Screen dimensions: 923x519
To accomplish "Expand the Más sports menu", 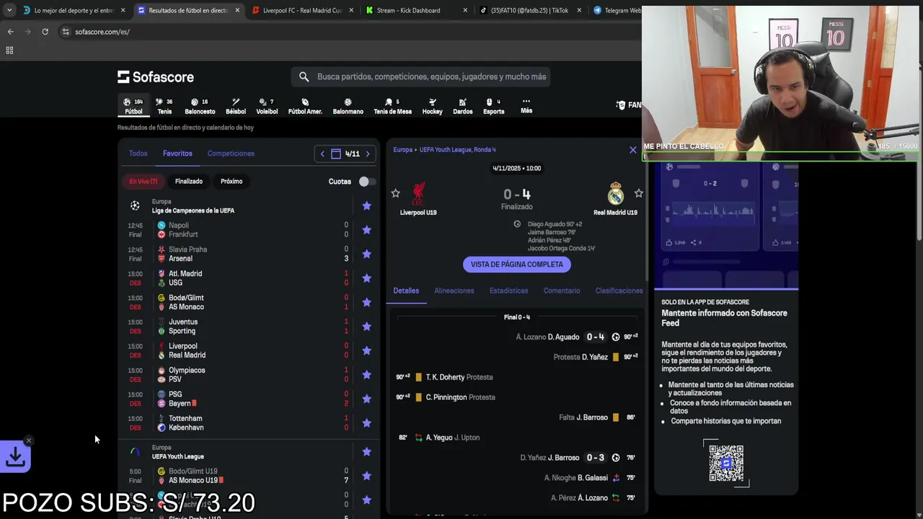I will pyautogui.click(x=526, y=106).
